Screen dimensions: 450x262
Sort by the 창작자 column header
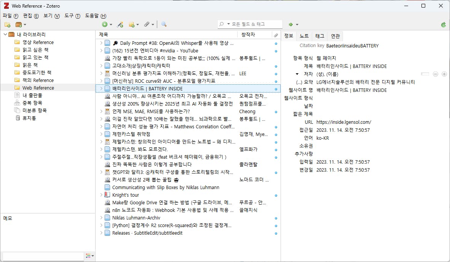pos(255,35)
